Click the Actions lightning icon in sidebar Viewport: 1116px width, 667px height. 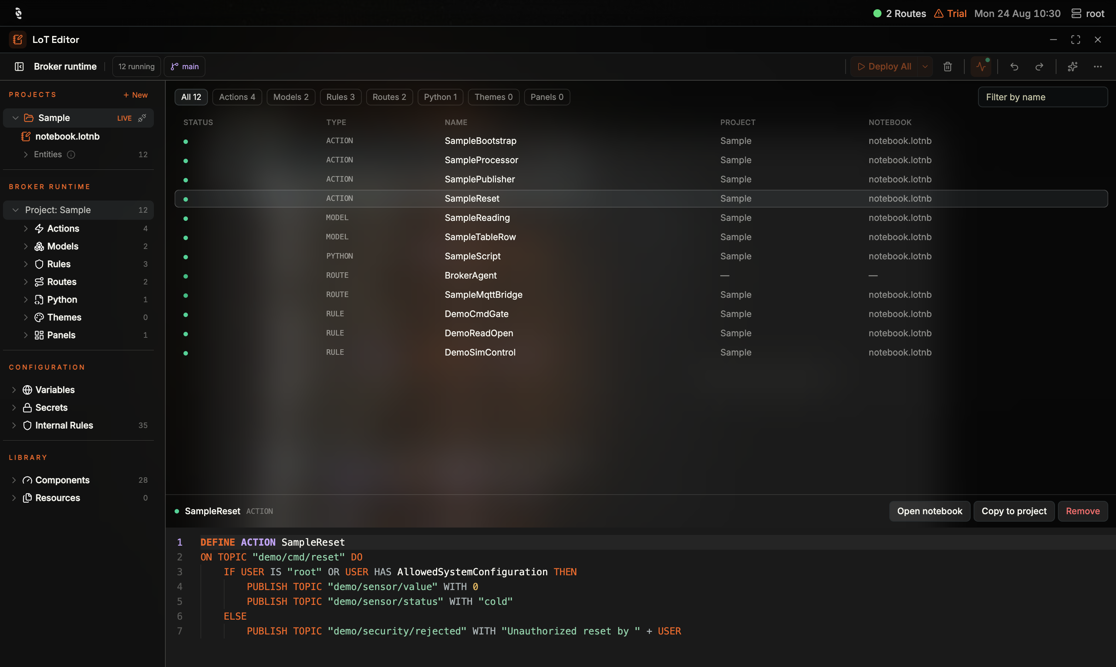point(39,228)
